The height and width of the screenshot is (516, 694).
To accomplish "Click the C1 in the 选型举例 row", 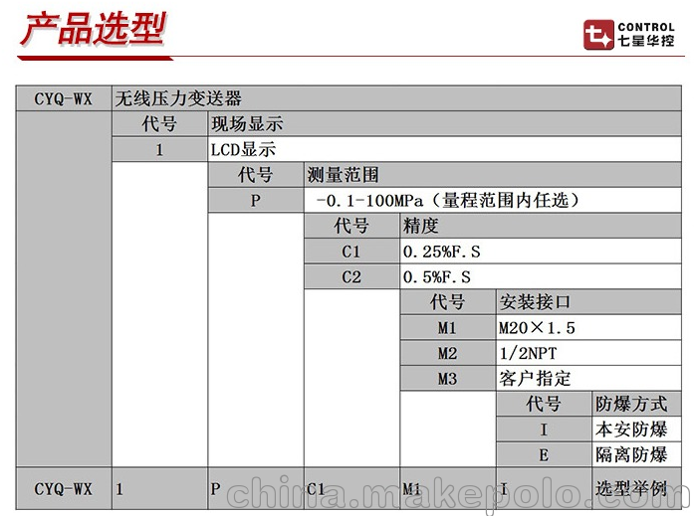I will (351, 488).
